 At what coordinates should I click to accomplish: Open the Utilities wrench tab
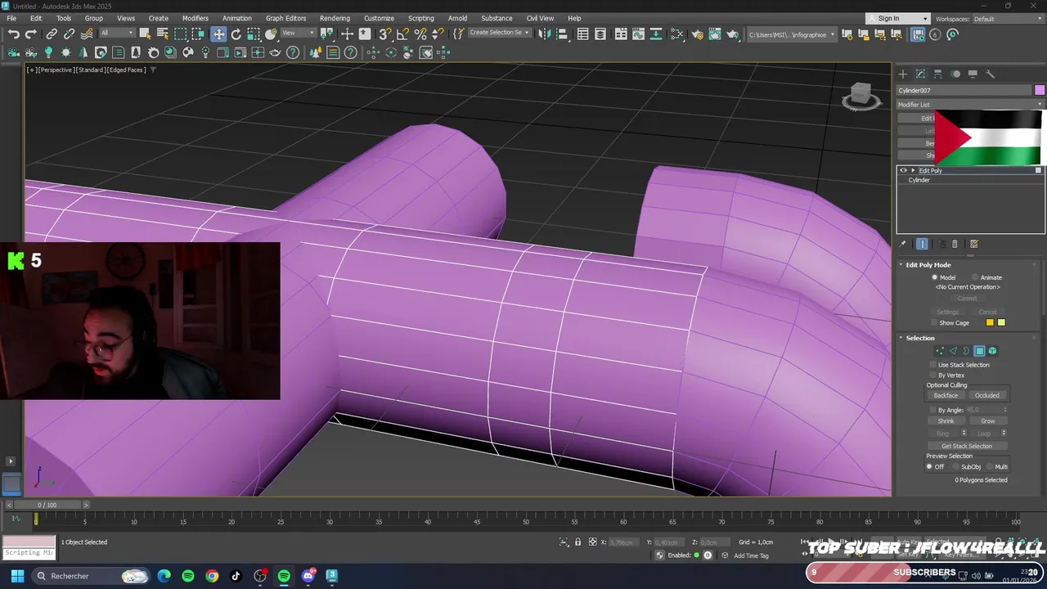(990, 74)
